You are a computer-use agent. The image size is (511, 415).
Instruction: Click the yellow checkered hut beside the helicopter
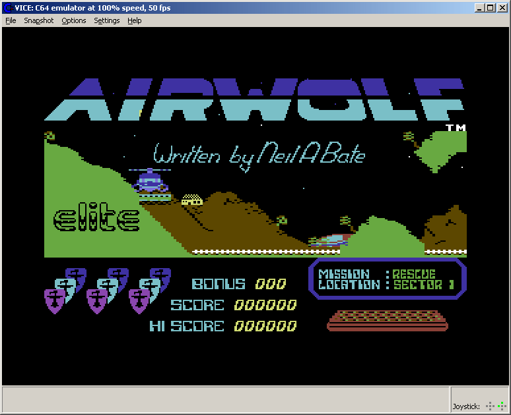pyautogui.click(x=191, y=199)
